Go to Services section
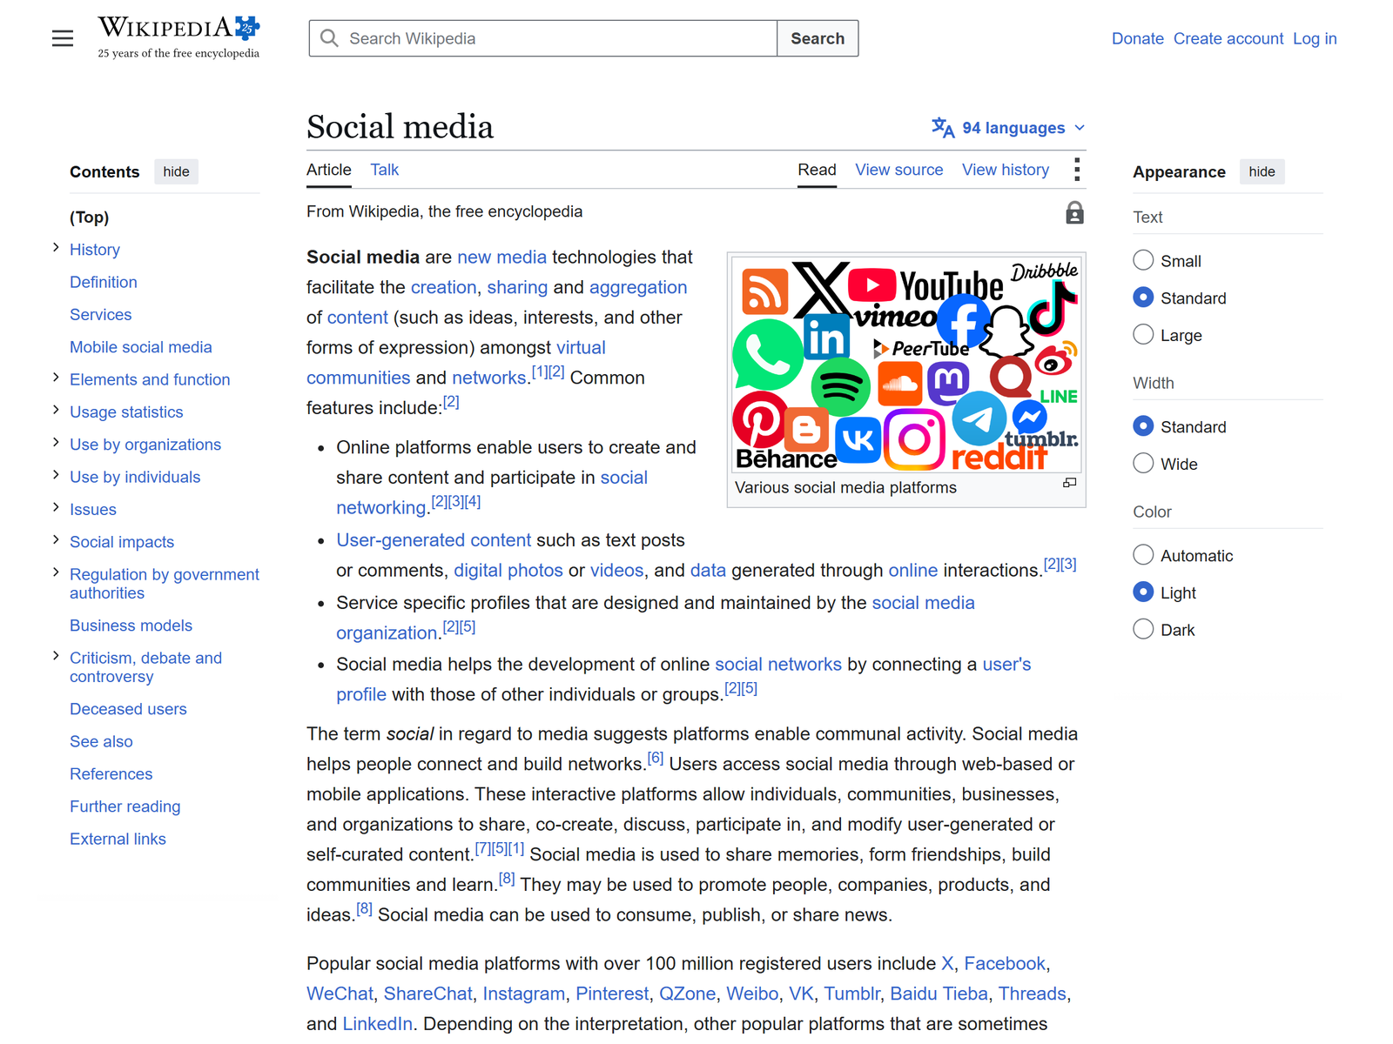The width and height of the screenshot is (1393, 1044). [x=101, y=315]
